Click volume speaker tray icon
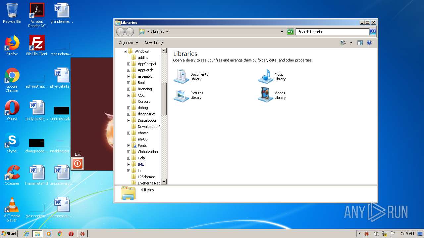424x238 pixels. (x=376, y=234)
